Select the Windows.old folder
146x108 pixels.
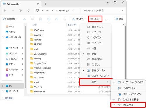(x=39, y=92)
